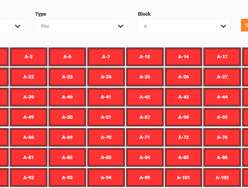
Task: Choose plot A-102
Action: click(x=222, y=178)
